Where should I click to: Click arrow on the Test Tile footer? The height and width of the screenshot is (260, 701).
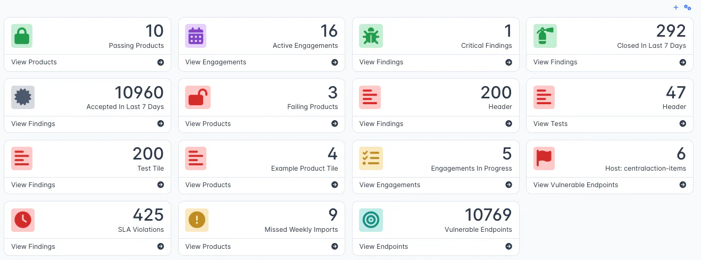click(x=161, y=185)
